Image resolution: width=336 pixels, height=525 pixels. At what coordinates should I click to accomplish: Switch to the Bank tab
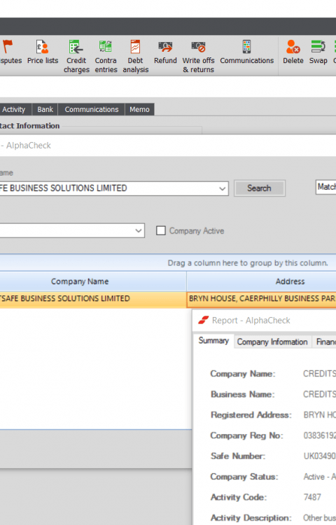pyautogui.click(x=45, y=109)
